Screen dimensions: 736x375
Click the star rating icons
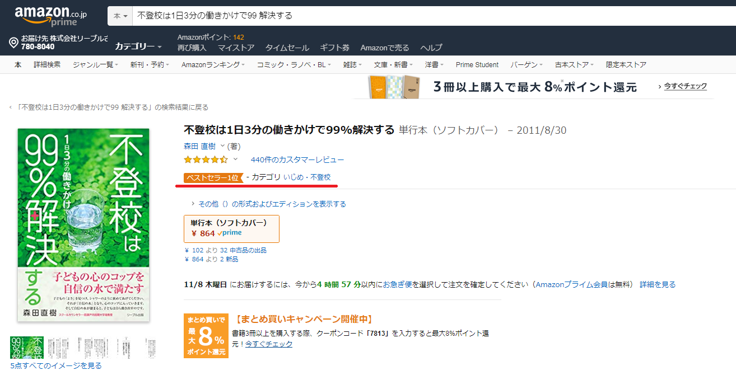[206, 160]
